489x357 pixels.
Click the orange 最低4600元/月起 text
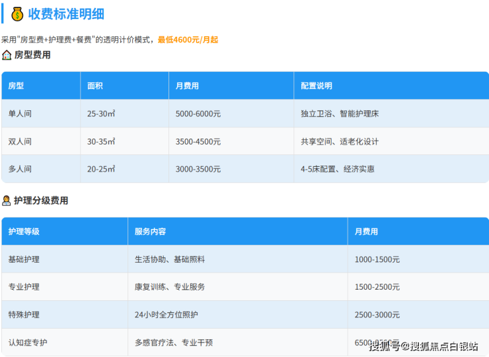click(188, 40)
